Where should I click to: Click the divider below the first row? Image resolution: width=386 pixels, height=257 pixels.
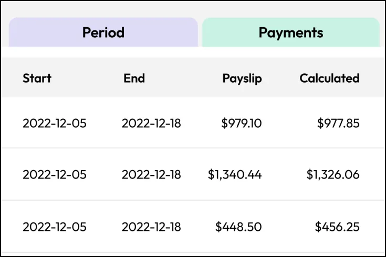(x=193, y=148)
